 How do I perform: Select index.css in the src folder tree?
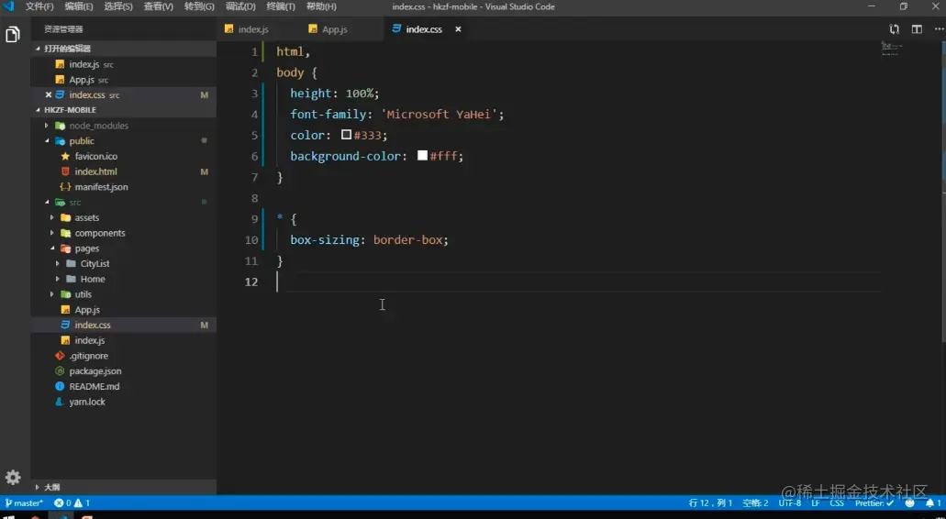click(x=93, y=325)
